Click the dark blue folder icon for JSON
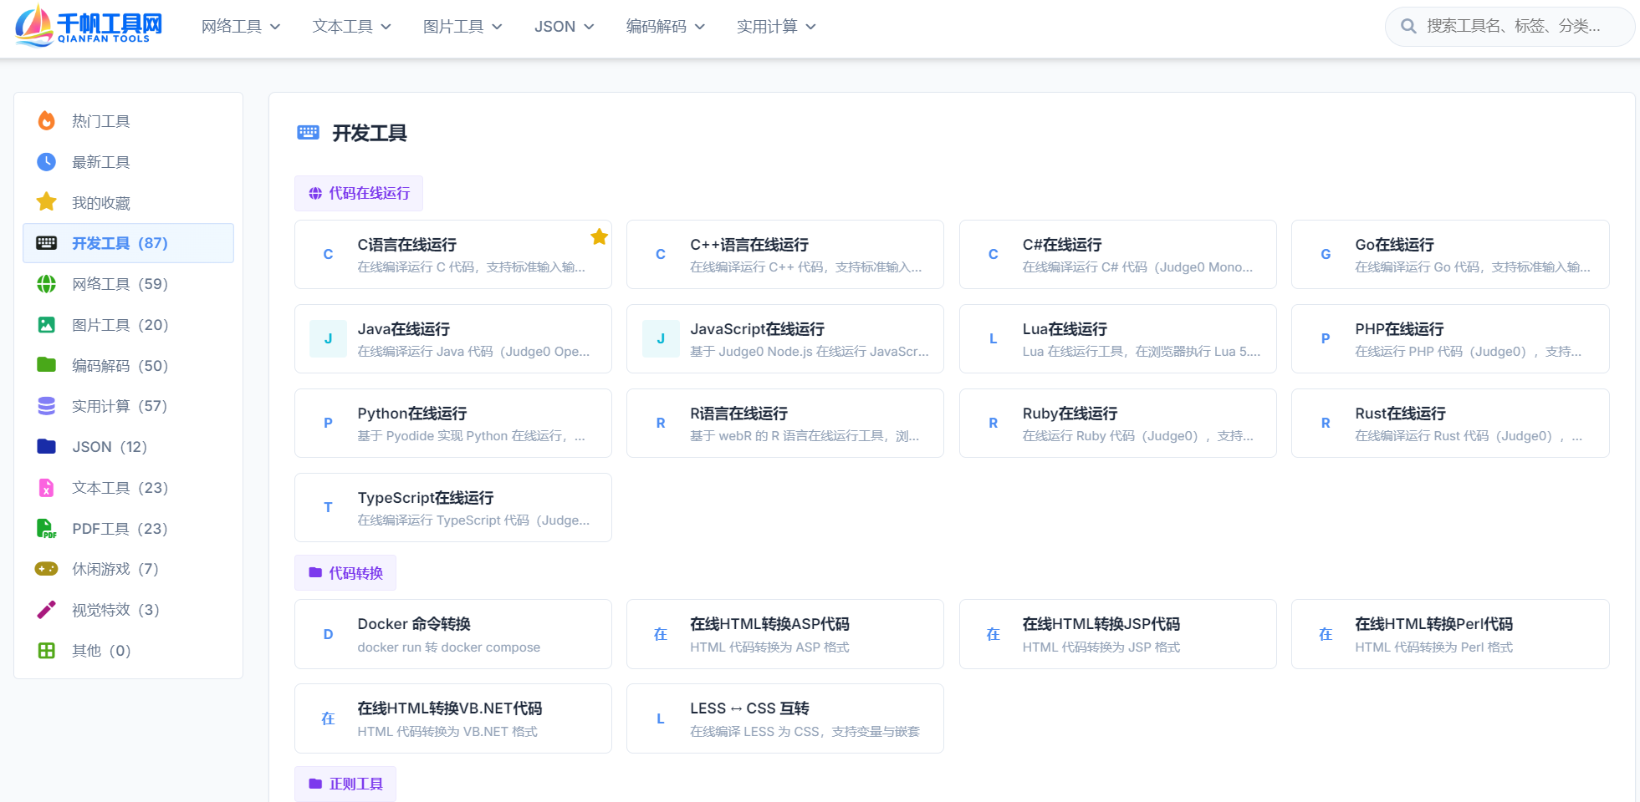Screen dimensions: 1640x802 pos(47,447)
